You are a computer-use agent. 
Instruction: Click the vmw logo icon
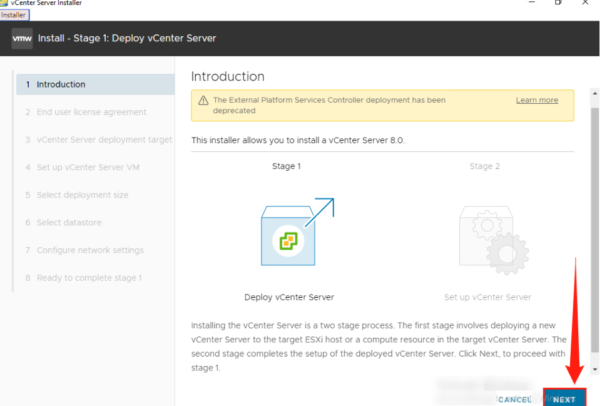(x=22, y=38)
